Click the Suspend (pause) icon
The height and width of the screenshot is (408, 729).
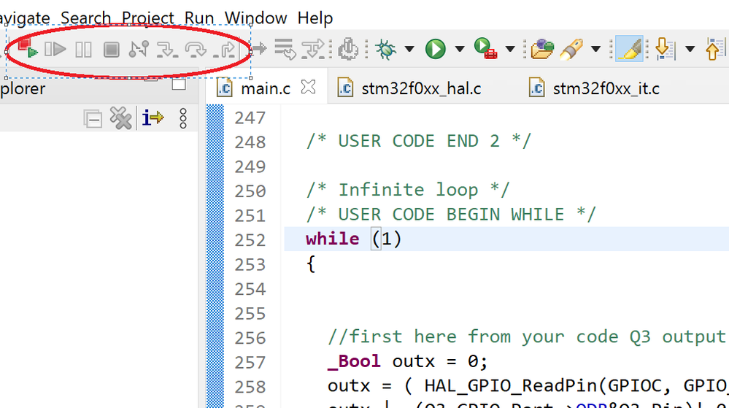[83, 50]
